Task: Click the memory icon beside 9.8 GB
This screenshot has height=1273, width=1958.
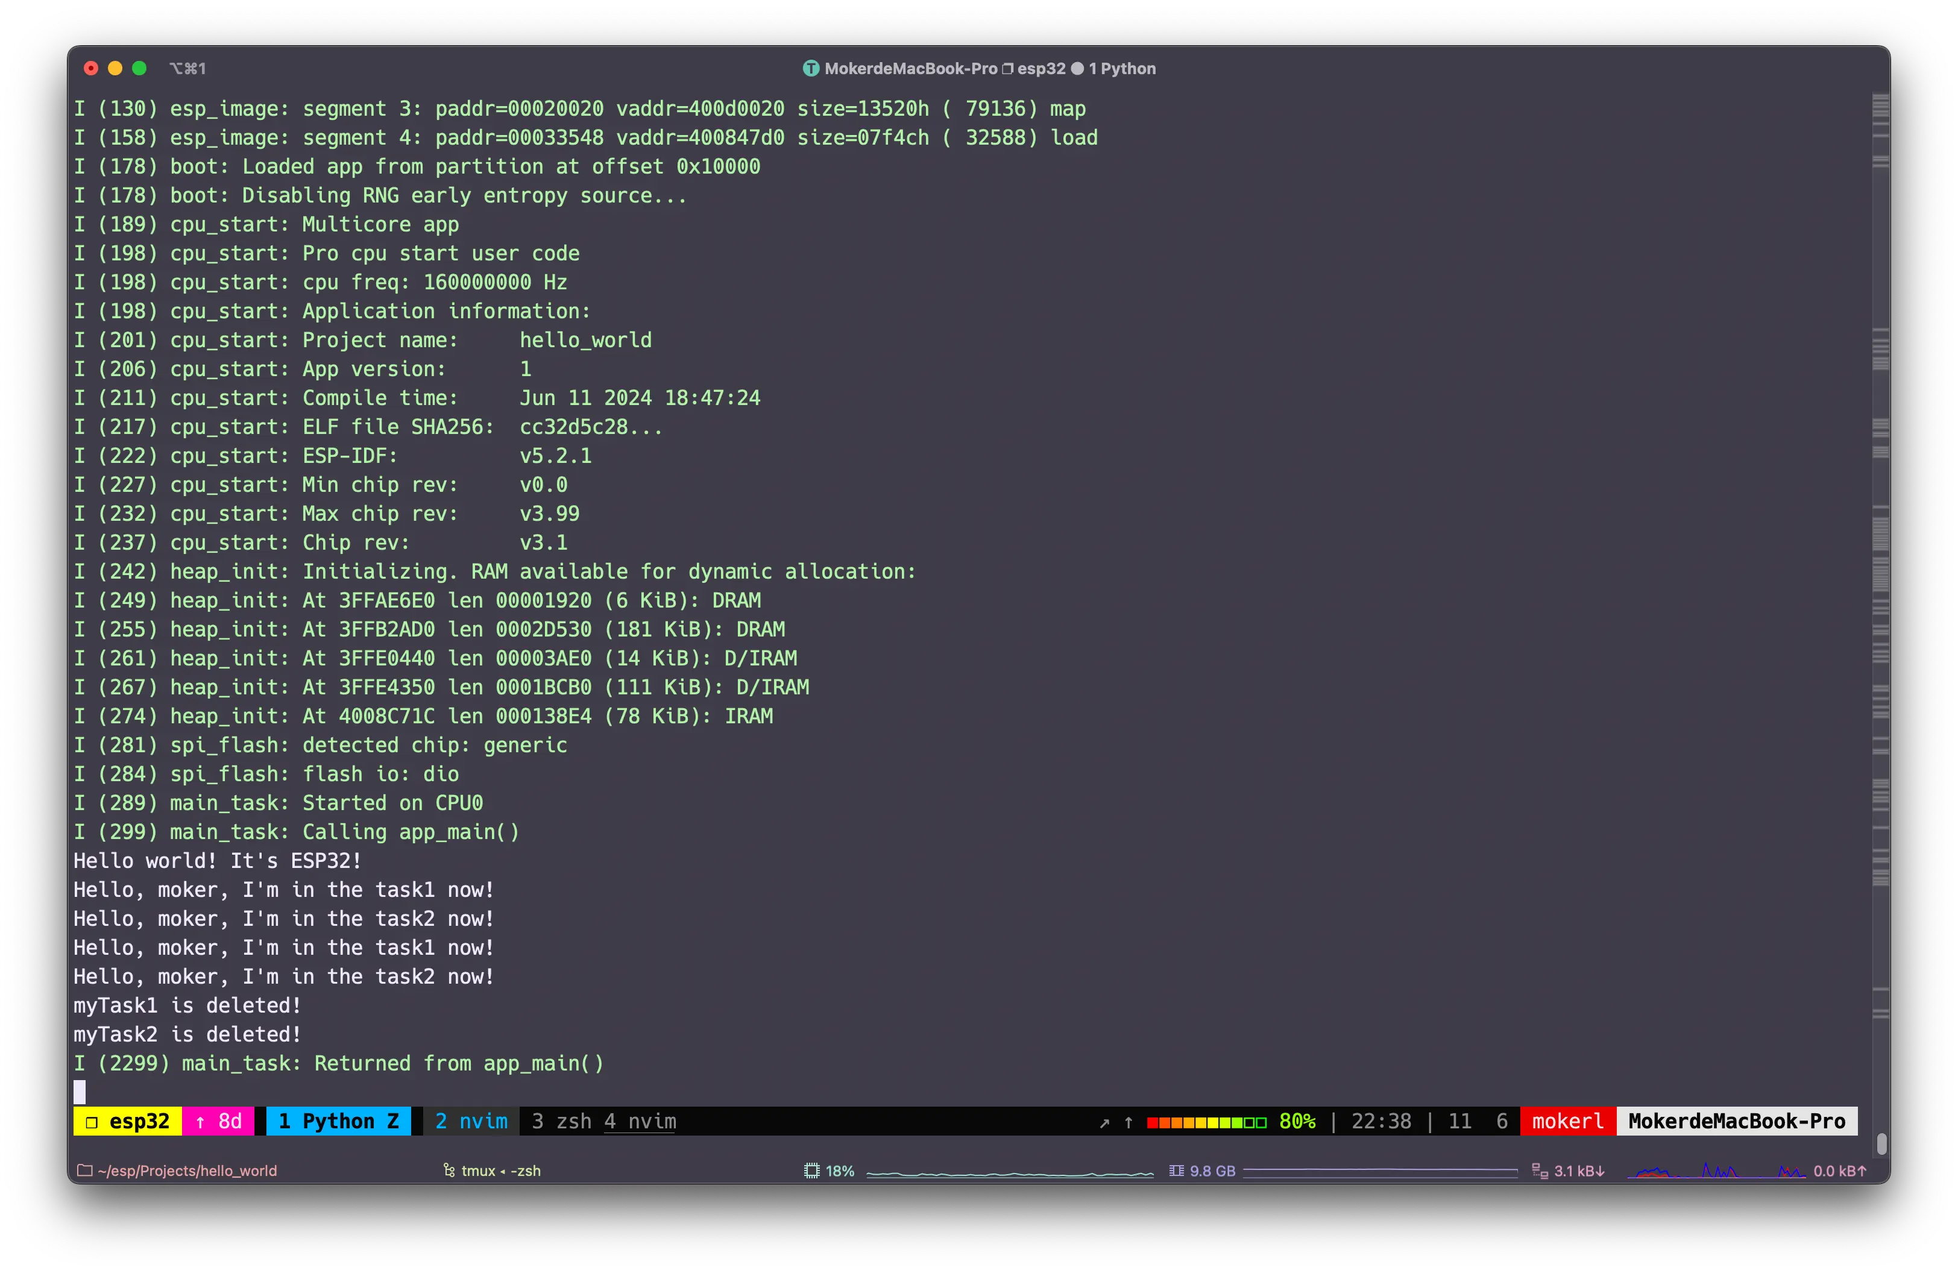Action: pyautogui.click(x=1177, y=1170)
